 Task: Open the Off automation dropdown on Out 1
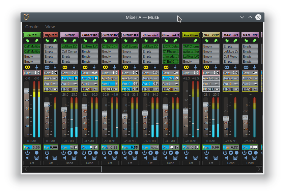pos(32,163)
